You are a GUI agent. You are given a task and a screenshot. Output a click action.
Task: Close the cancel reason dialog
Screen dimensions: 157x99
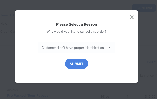click(132, 17)
